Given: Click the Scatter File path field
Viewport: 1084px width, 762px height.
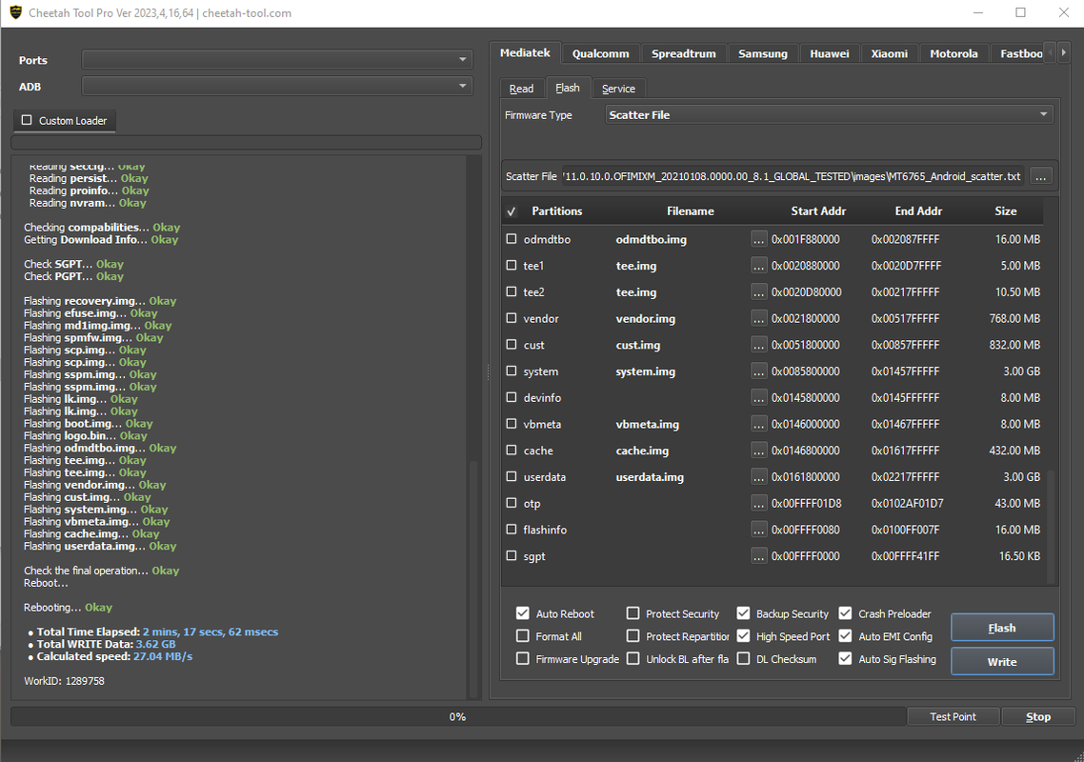Looking at the screenshot, I should click(x=793, y=176).
